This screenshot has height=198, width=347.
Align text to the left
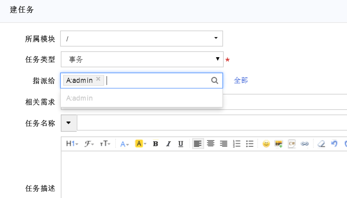coord(198,144)
